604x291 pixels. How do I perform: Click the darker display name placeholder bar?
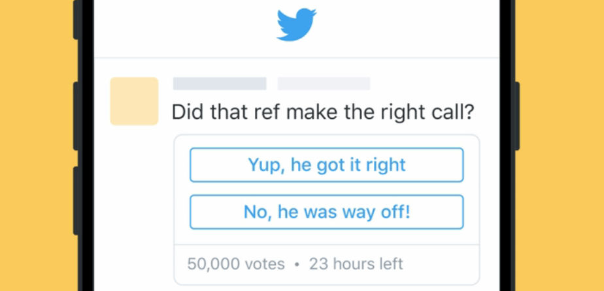220,84
